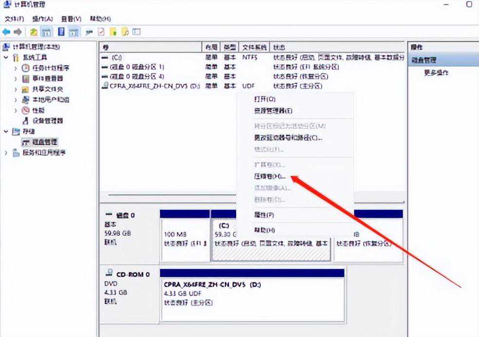Collapse the 存储 tree node
Viewport: 479px width, 337px height.
pos(6,131)
